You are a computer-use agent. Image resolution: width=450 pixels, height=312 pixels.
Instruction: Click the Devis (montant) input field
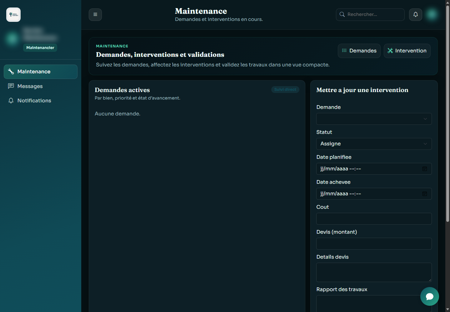click(374, 244)
